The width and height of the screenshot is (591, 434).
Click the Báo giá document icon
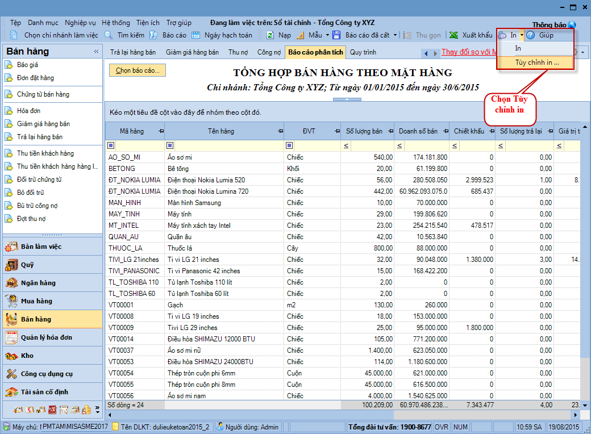pyautogui.click(x=9, y=65)
